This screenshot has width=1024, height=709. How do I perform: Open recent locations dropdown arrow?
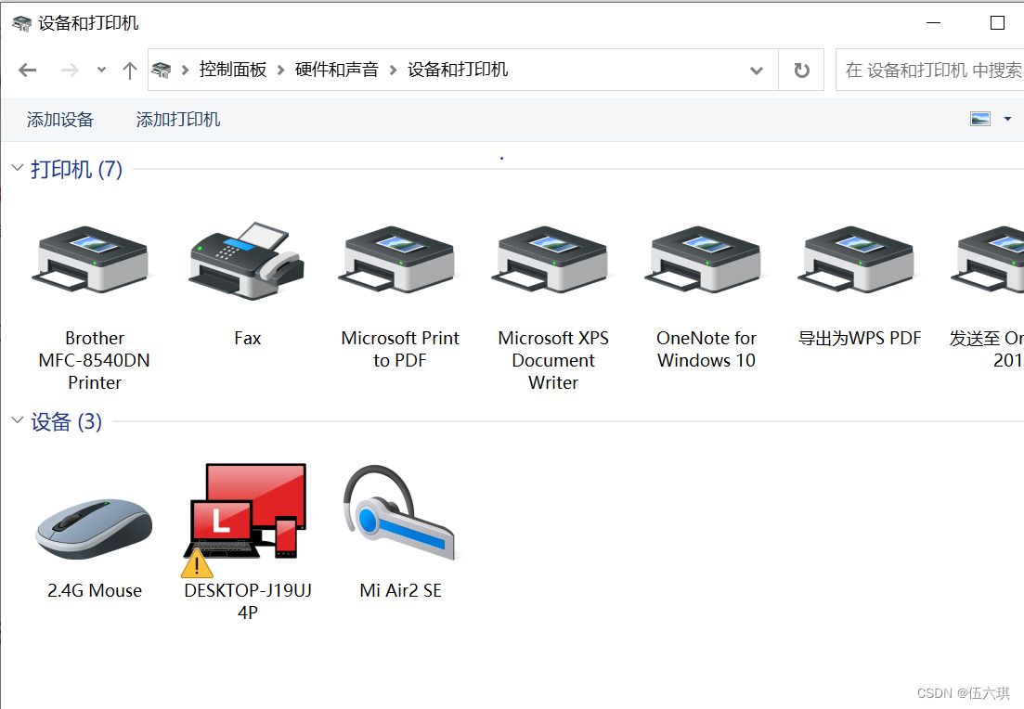click(101, 70)
